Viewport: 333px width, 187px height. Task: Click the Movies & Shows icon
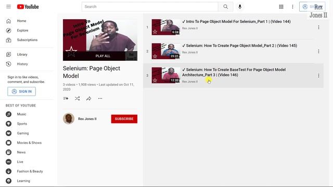point(8,143)
